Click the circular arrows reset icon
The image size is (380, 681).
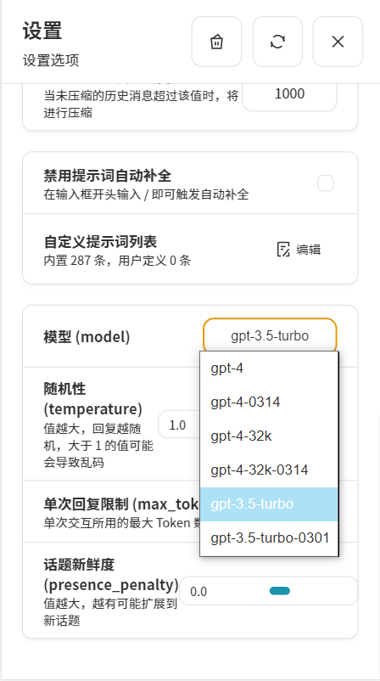(x=277, y=42)
